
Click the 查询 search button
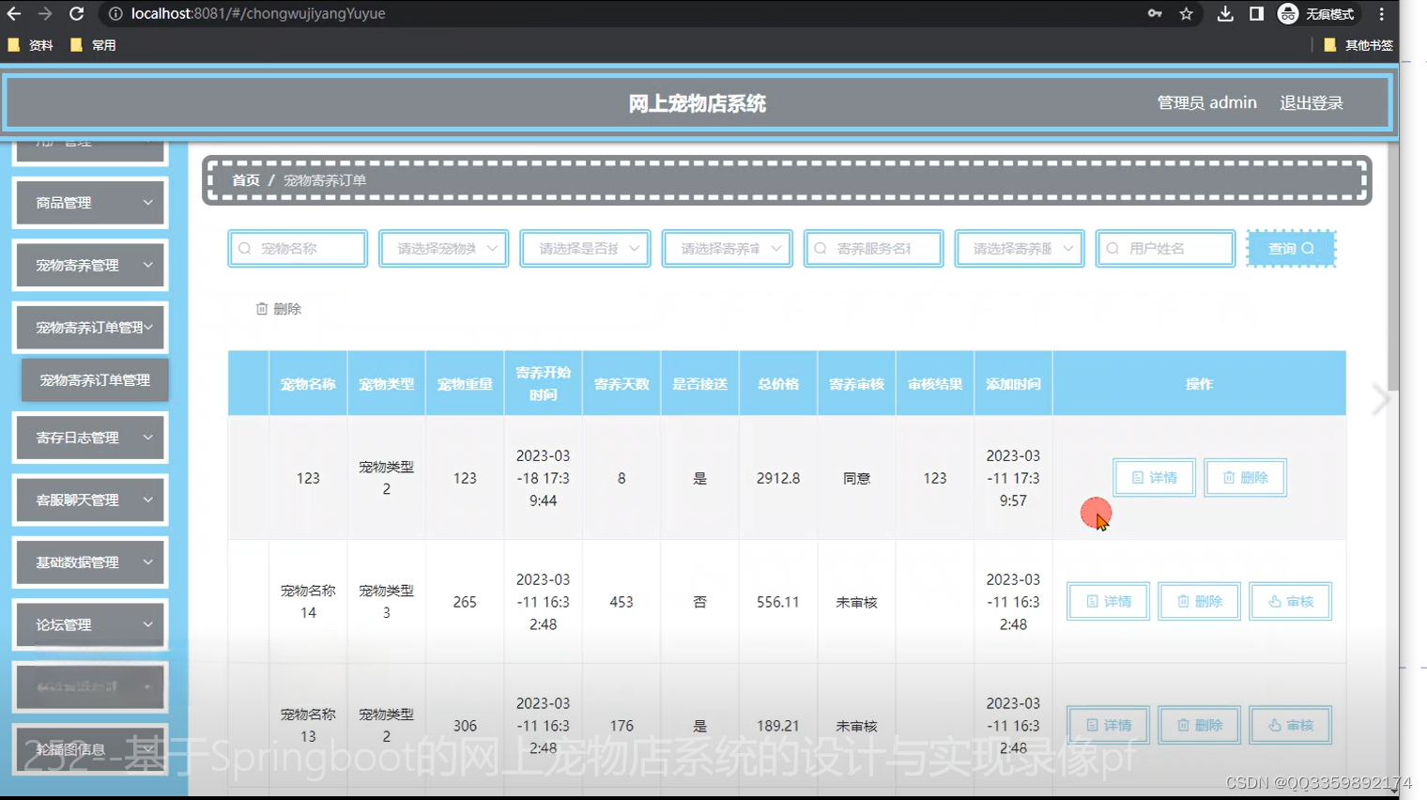tap(1291, 249)
